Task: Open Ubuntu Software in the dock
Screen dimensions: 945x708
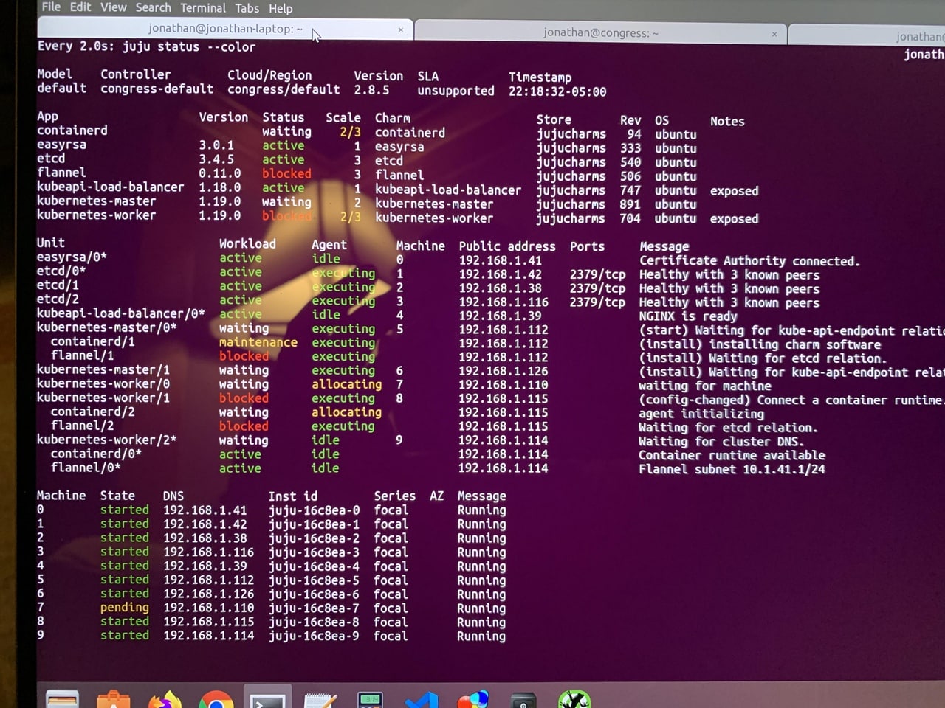Action: coord(113,698)
